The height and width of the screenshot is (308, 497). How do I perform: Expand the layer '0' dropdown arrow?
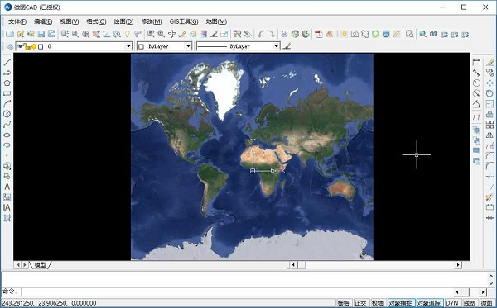tap(128, 46)
